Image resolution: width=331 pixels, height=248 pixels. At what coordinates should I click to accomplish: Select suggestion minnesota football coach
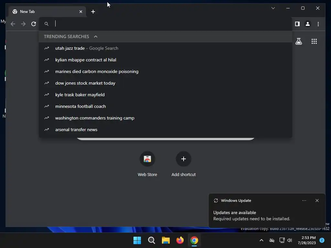(x=165, y=106)
